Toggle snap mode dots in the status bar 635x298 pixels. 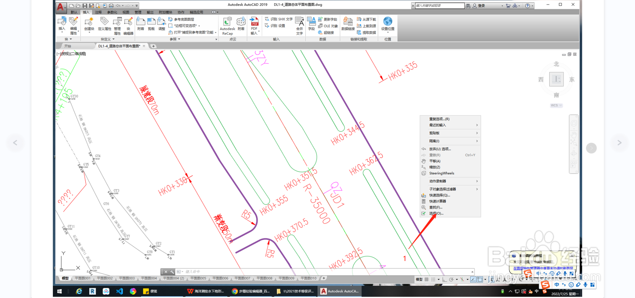[433, 279]
